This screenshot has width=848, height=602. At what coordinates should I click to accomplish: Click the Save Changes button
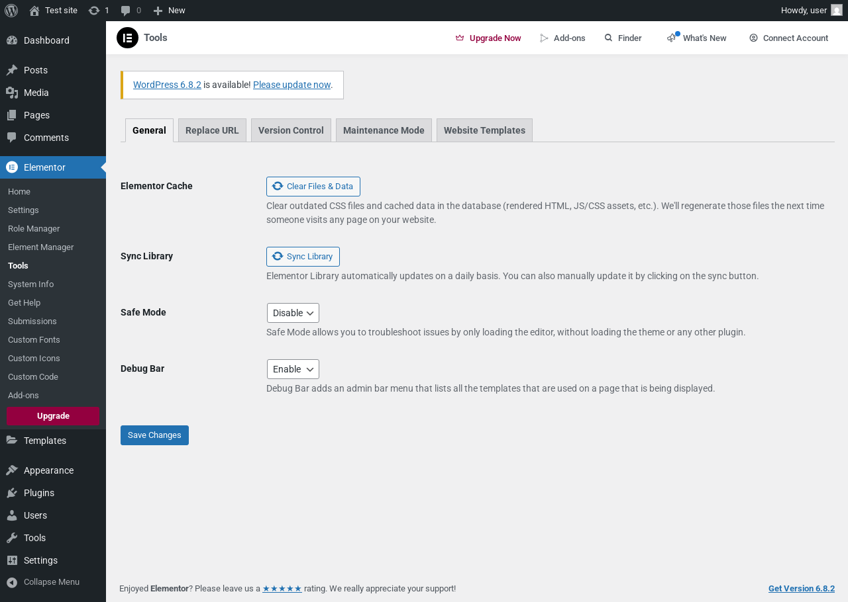[x=154, y=435]
